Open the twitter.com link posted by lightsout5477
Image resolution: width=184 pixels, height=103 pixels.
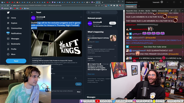click(x=154, y=42)
